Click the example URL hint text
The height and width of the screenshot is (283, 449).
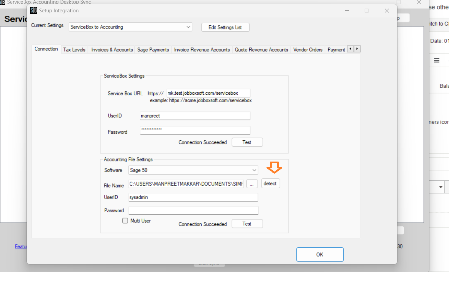point(201,101)
